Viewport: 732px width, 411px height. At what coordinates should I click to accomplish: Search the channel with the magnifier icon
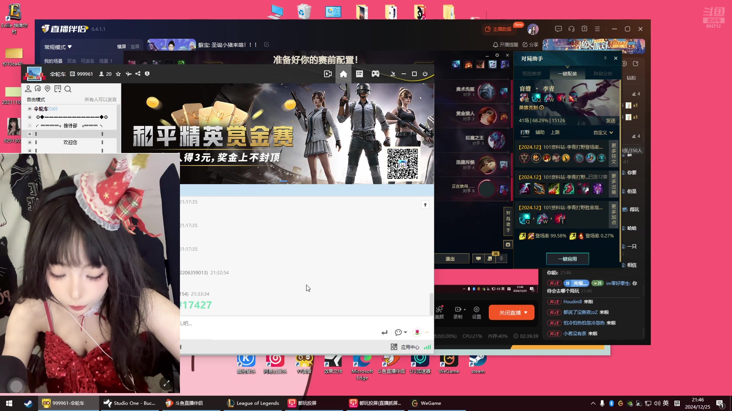tap(68, 89)
